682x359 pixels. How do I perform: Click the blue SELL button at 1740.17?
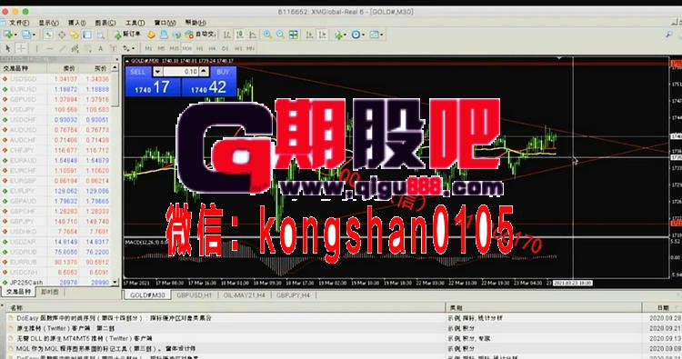coord(153,81)
